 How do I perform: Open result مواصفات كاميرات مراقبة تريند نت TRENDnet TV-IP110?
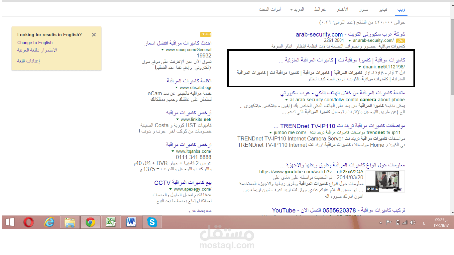coord(339,126)
